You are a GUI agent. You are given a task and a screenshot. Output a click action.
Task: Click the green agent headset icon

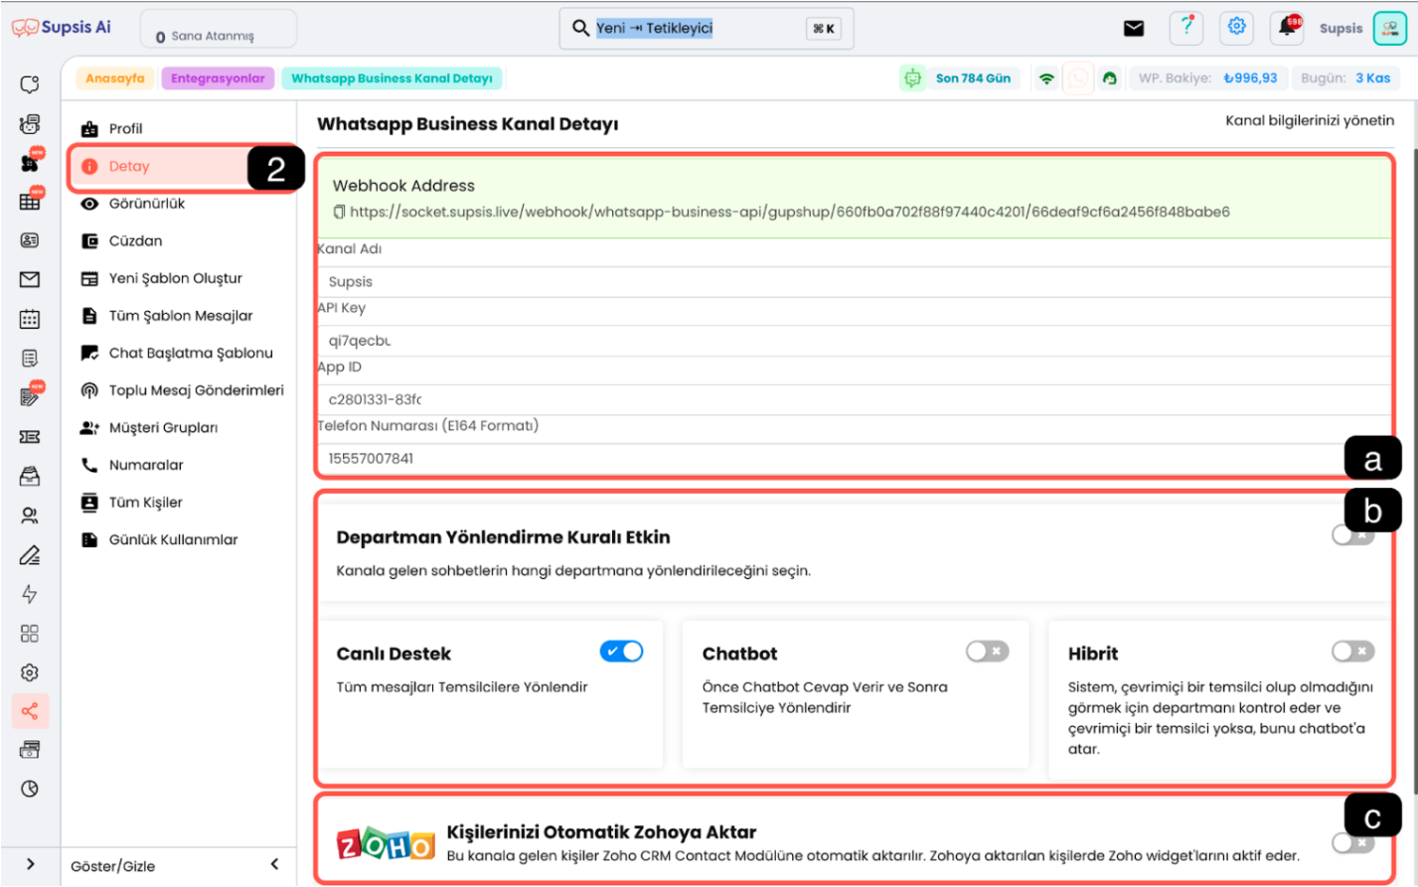point(1110,78)
